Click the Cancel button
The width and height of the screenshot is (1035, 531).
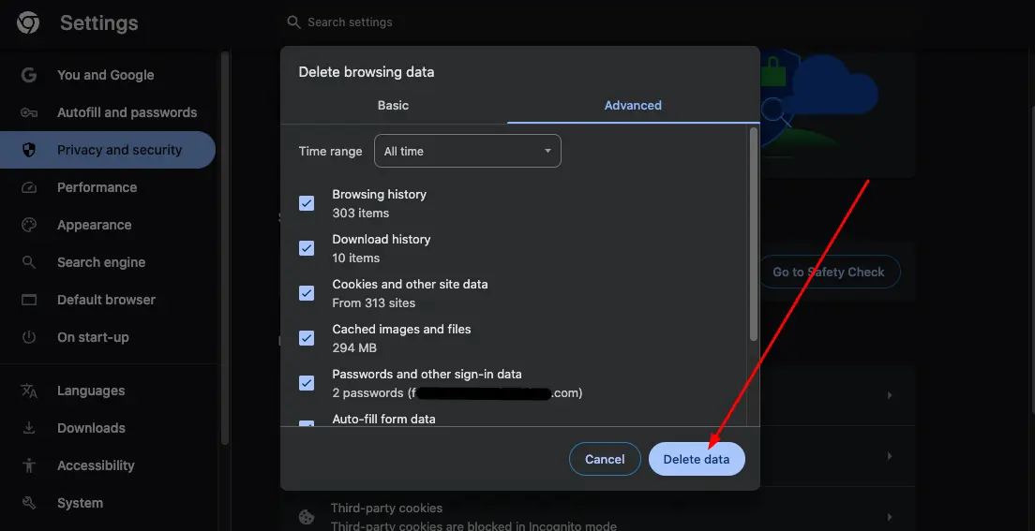coord(605,459)
